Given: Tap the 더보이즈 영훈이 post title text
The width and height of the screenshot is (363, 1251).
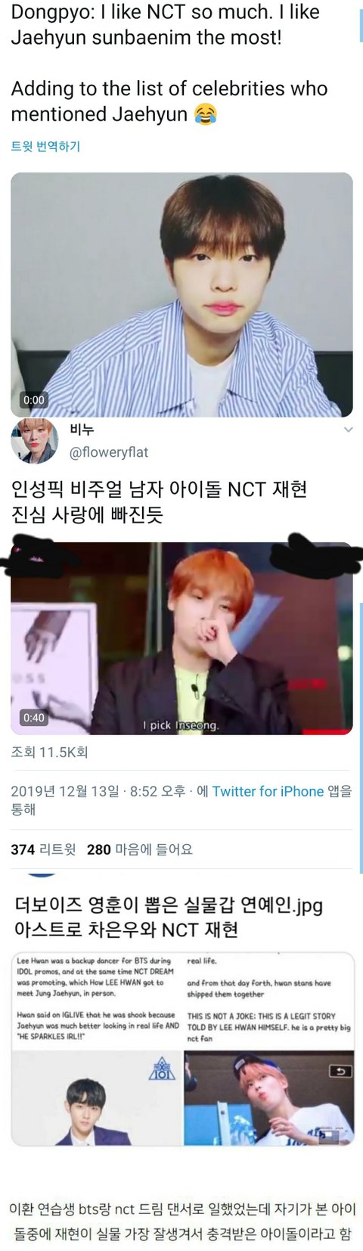Looking at the screenshot, I should click(167, 916).
